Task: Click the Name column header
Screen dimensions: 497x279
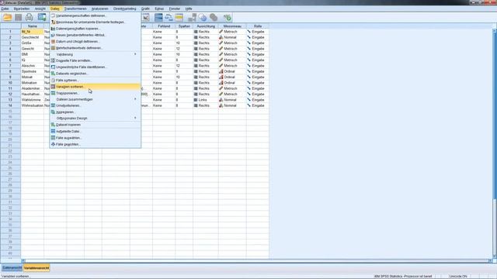Action: coord(33,26)
